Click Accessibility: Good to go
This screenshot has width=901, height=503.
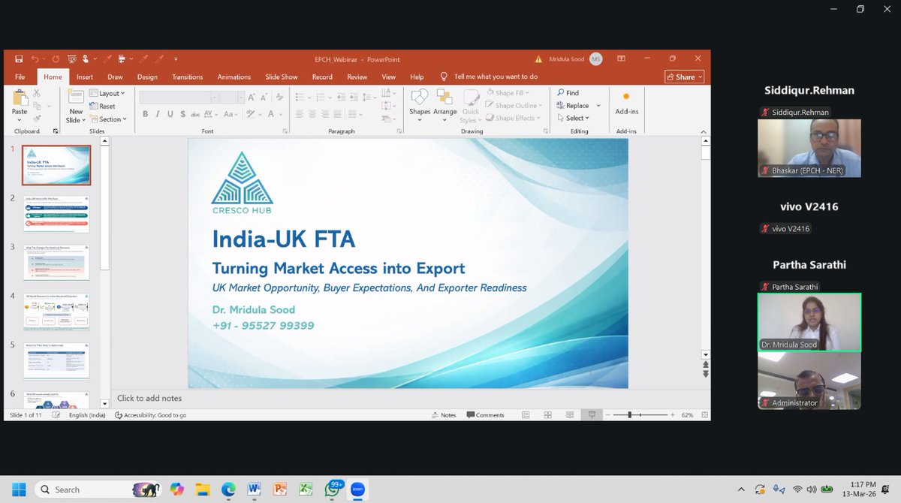(151, 415)
